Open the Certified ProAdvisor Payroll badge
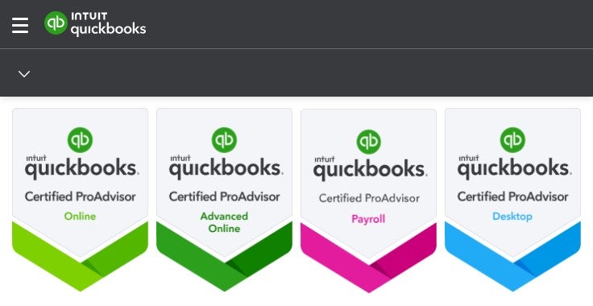 [x=368, y=201]
